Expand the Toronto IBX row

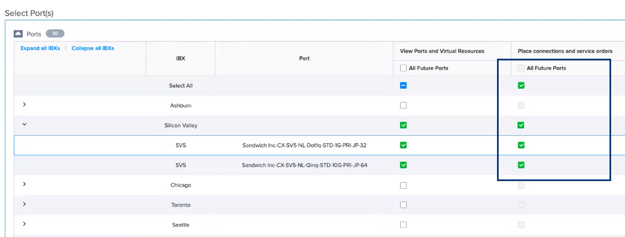coord(24,204)
